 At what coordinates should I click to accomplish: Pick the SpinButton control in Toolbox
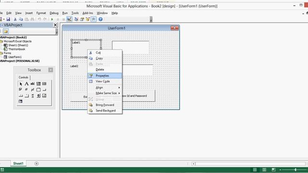coord(38,96)
